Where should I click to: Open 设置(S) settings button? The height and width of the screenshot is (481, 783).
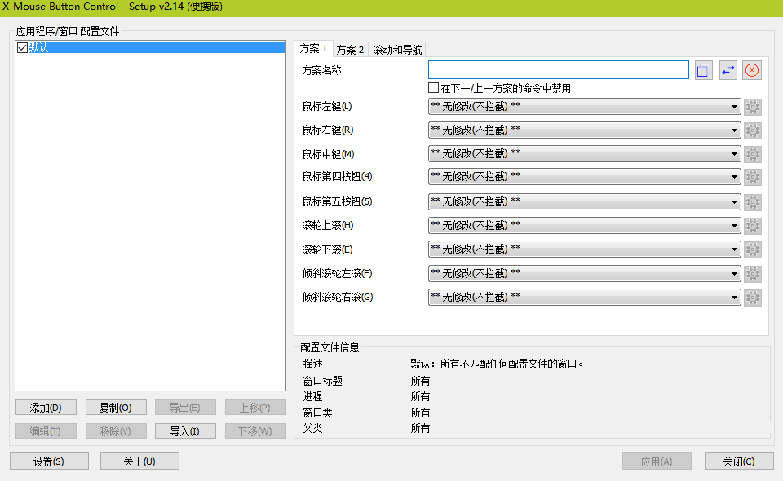pyautogui.click(x=49, y=461)
